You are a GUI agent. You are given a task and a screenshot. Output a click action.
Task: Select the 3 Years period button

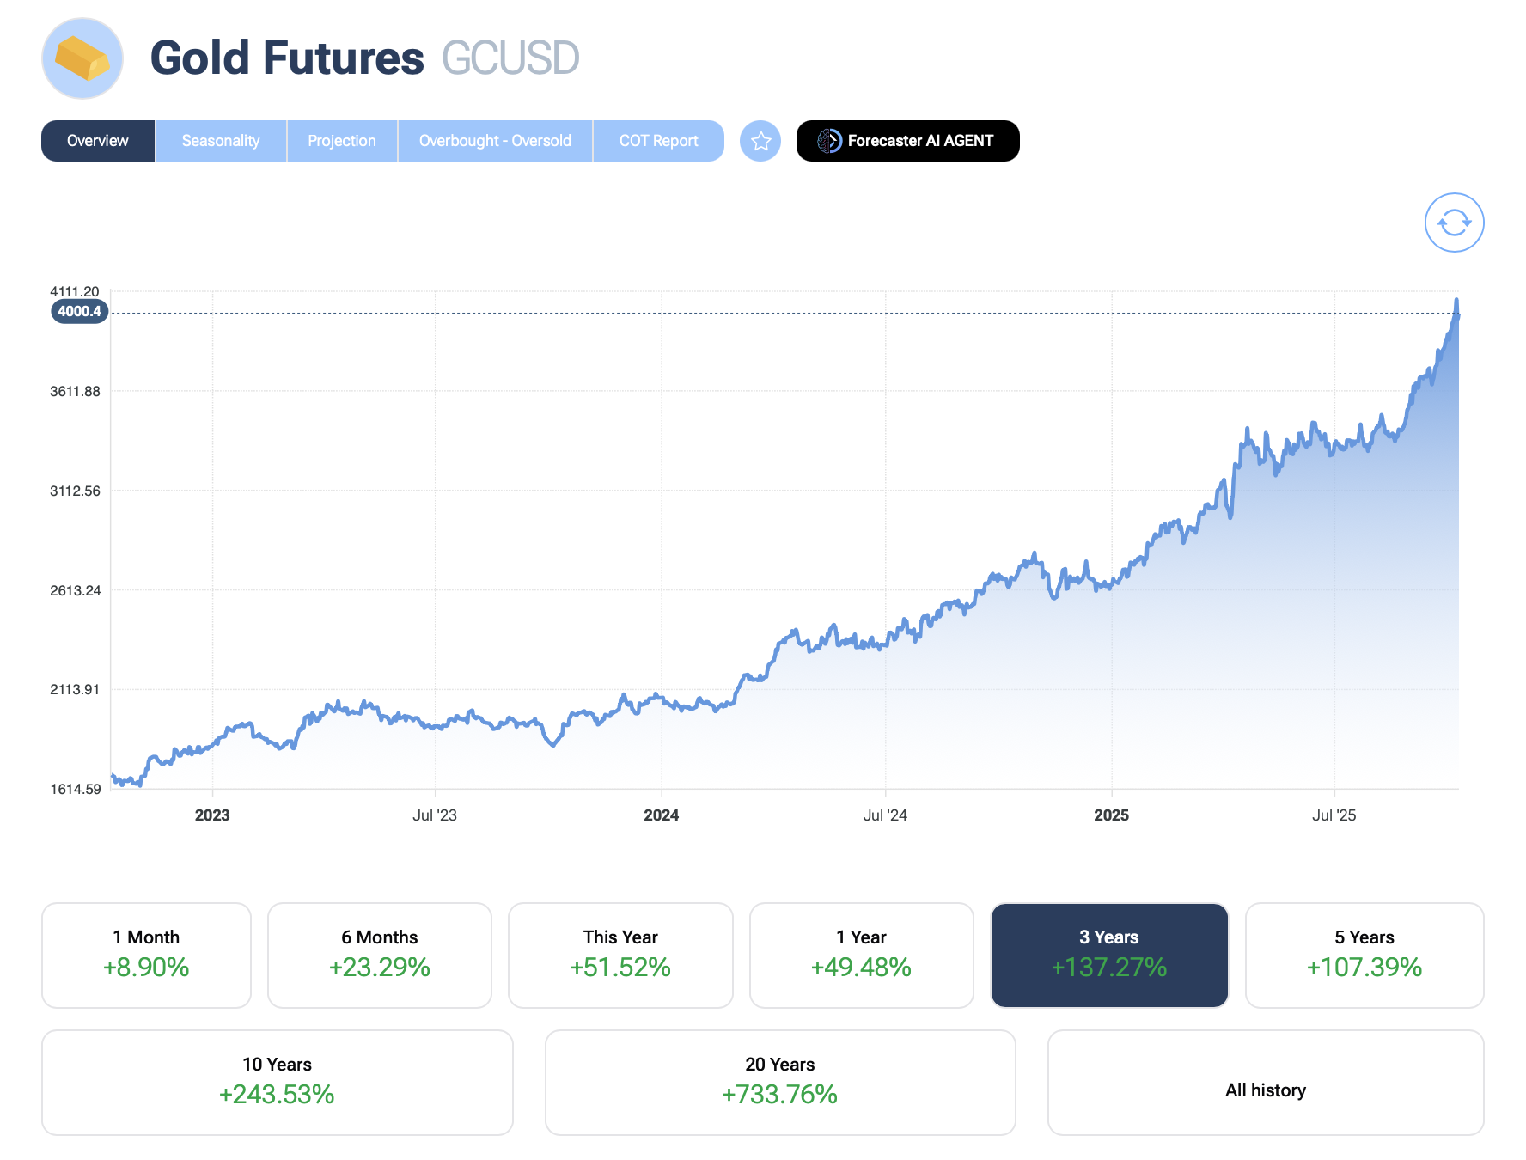coord(1109,955)
